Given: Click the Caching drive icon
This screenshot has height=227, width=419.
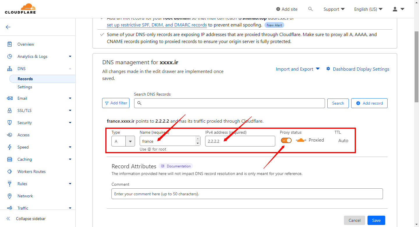Looking at the screenshot, I should (10, 159).
